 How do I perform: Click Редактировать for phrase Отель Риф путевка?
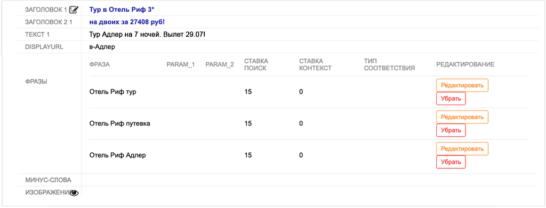click(462, 117)
